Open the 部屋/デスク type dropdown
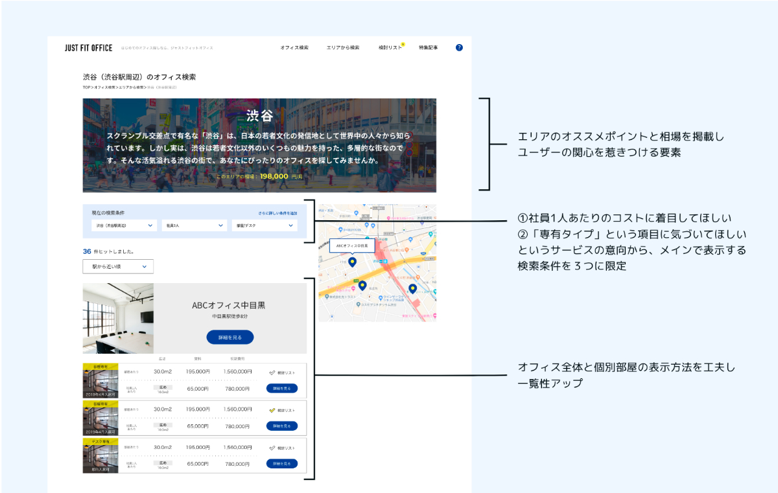This screenshot has width=778, height=493. coord(264,225)
